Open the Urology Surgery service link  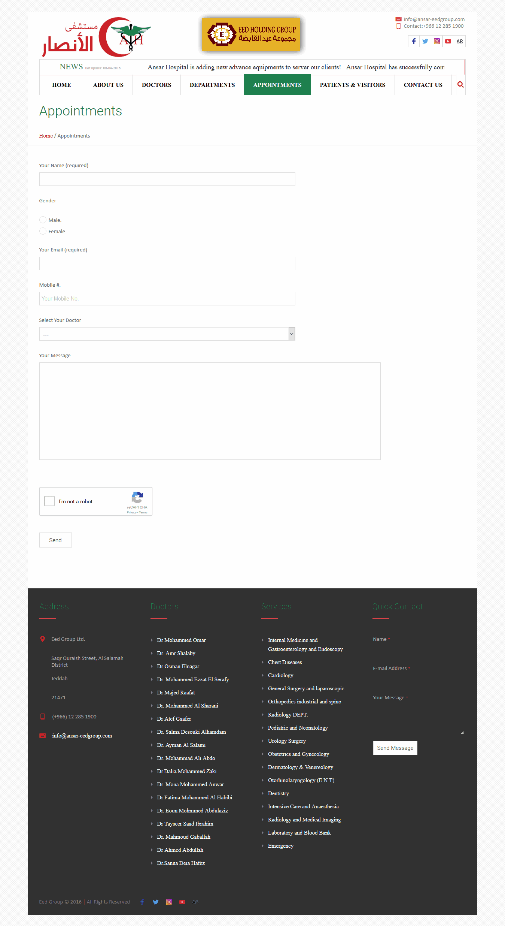pyautogui.click(x=287, y=741)
